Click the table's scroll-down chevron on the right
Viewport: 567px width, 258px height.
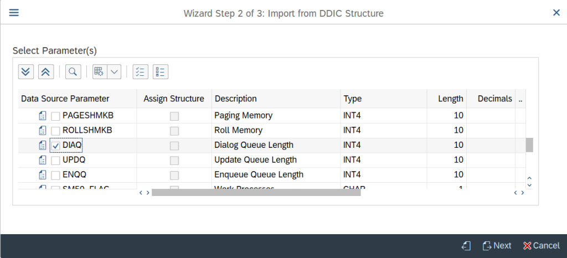pyautogui.click(x=529, y=185)
